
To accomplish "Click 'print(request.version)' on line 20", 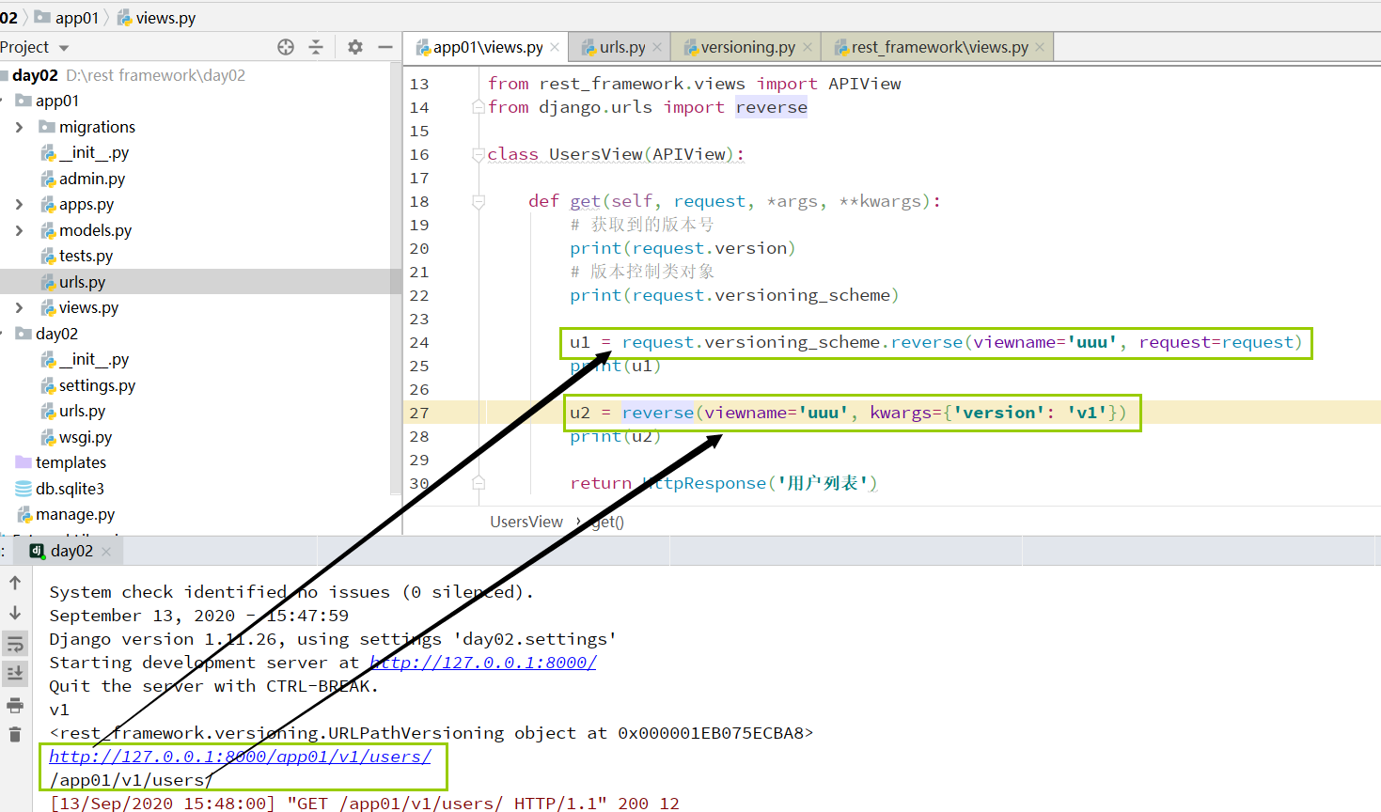I will pos(683,248).
